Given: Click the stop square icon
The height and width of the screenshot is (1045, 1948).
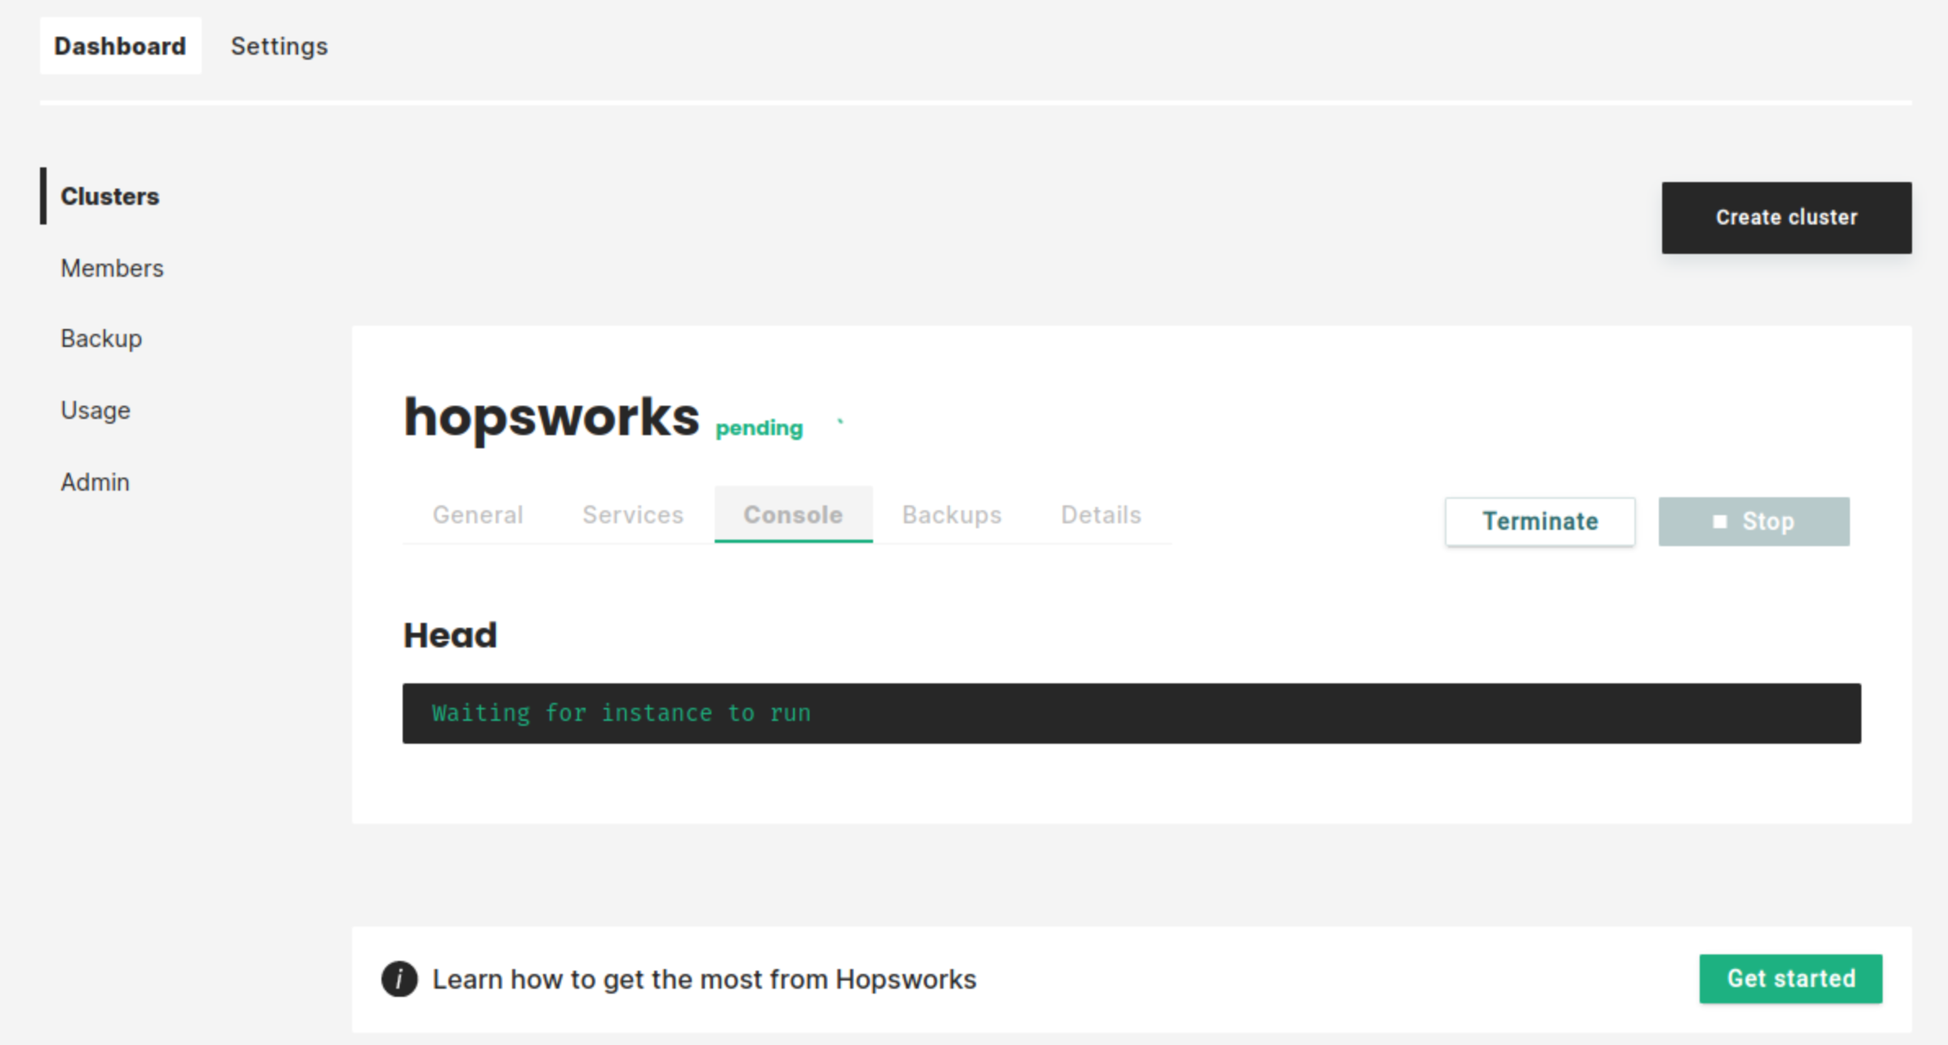Looking at the screenshot, I should [1719, 521].
